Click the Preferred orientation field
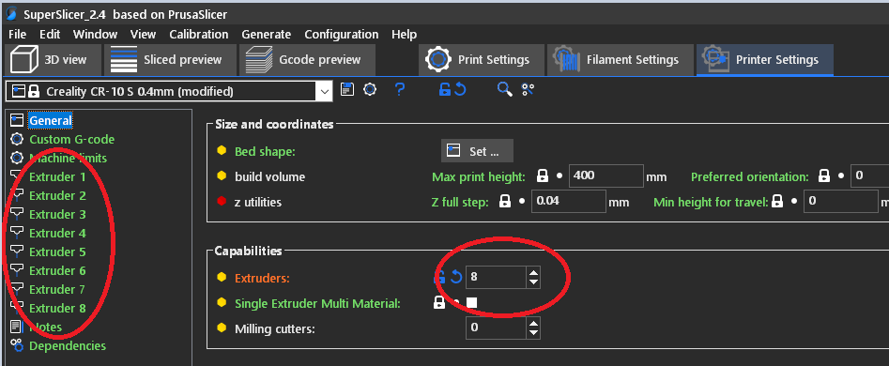 click(x=869, y=176)
